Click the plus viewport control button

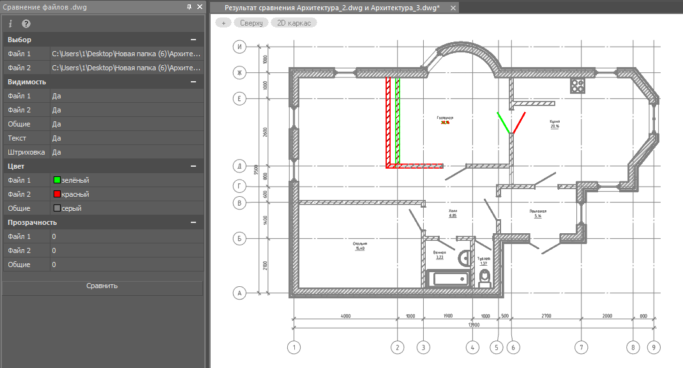pos(223,22)
